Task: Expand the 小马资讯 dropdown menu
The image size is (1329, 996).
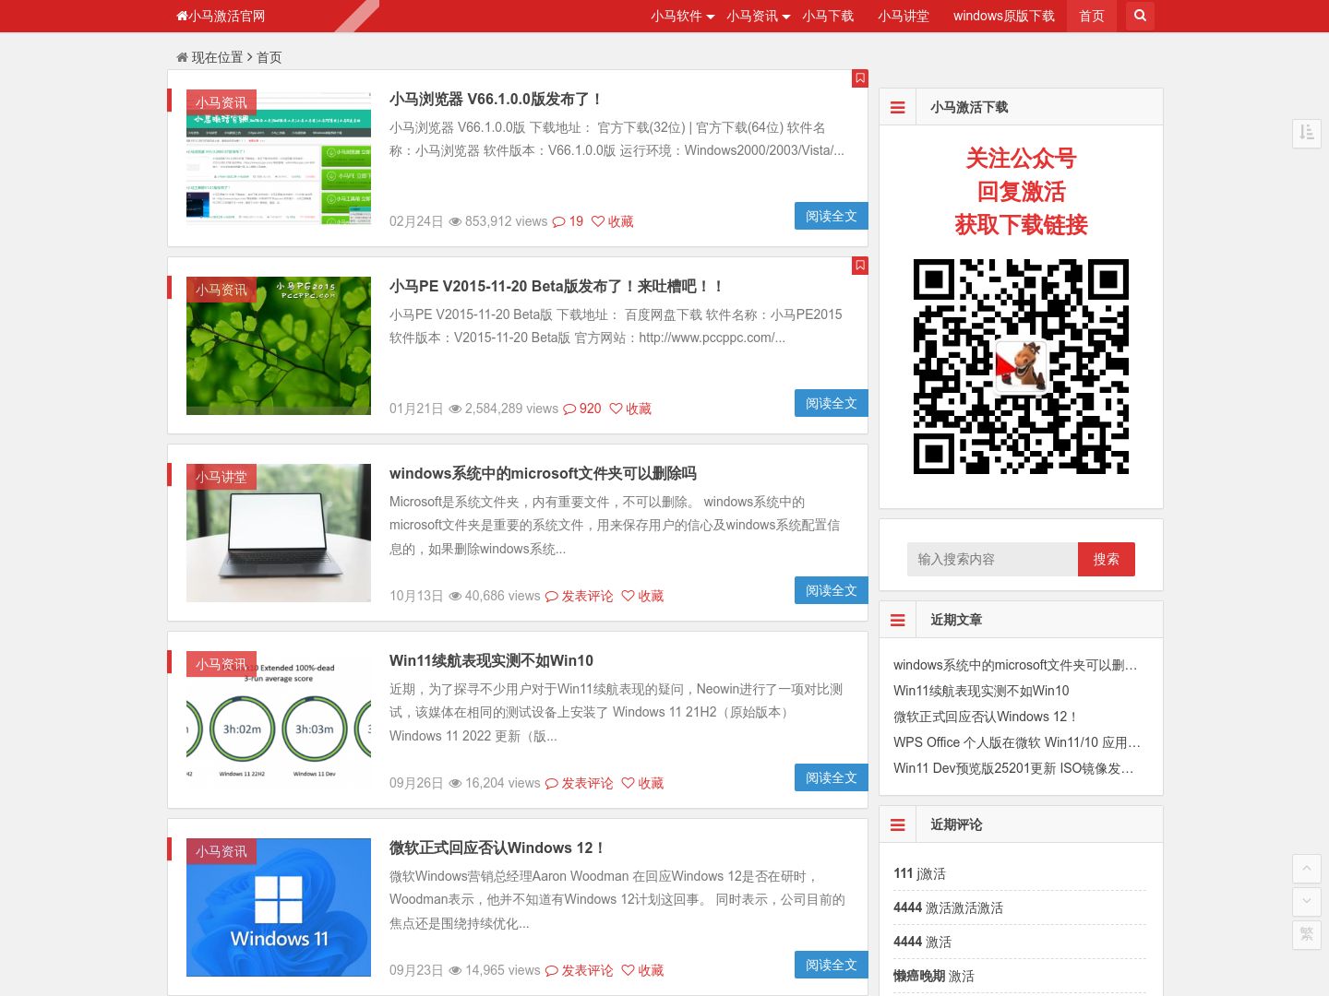Action: click(x=758, y=16)
